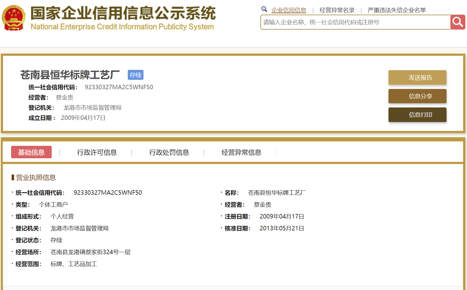Viewport: 467px width, 290px height.
Task: Click the credit code in the header card
Action: point(119,87)
